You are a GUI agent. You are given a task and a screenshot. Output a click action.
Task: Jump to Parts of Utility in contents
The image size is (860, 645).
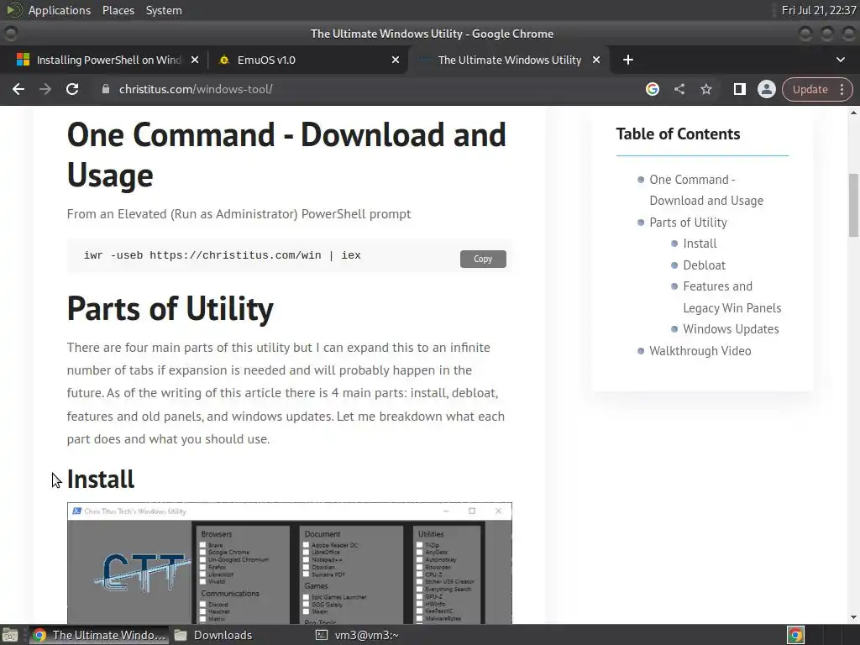[688, 222]
